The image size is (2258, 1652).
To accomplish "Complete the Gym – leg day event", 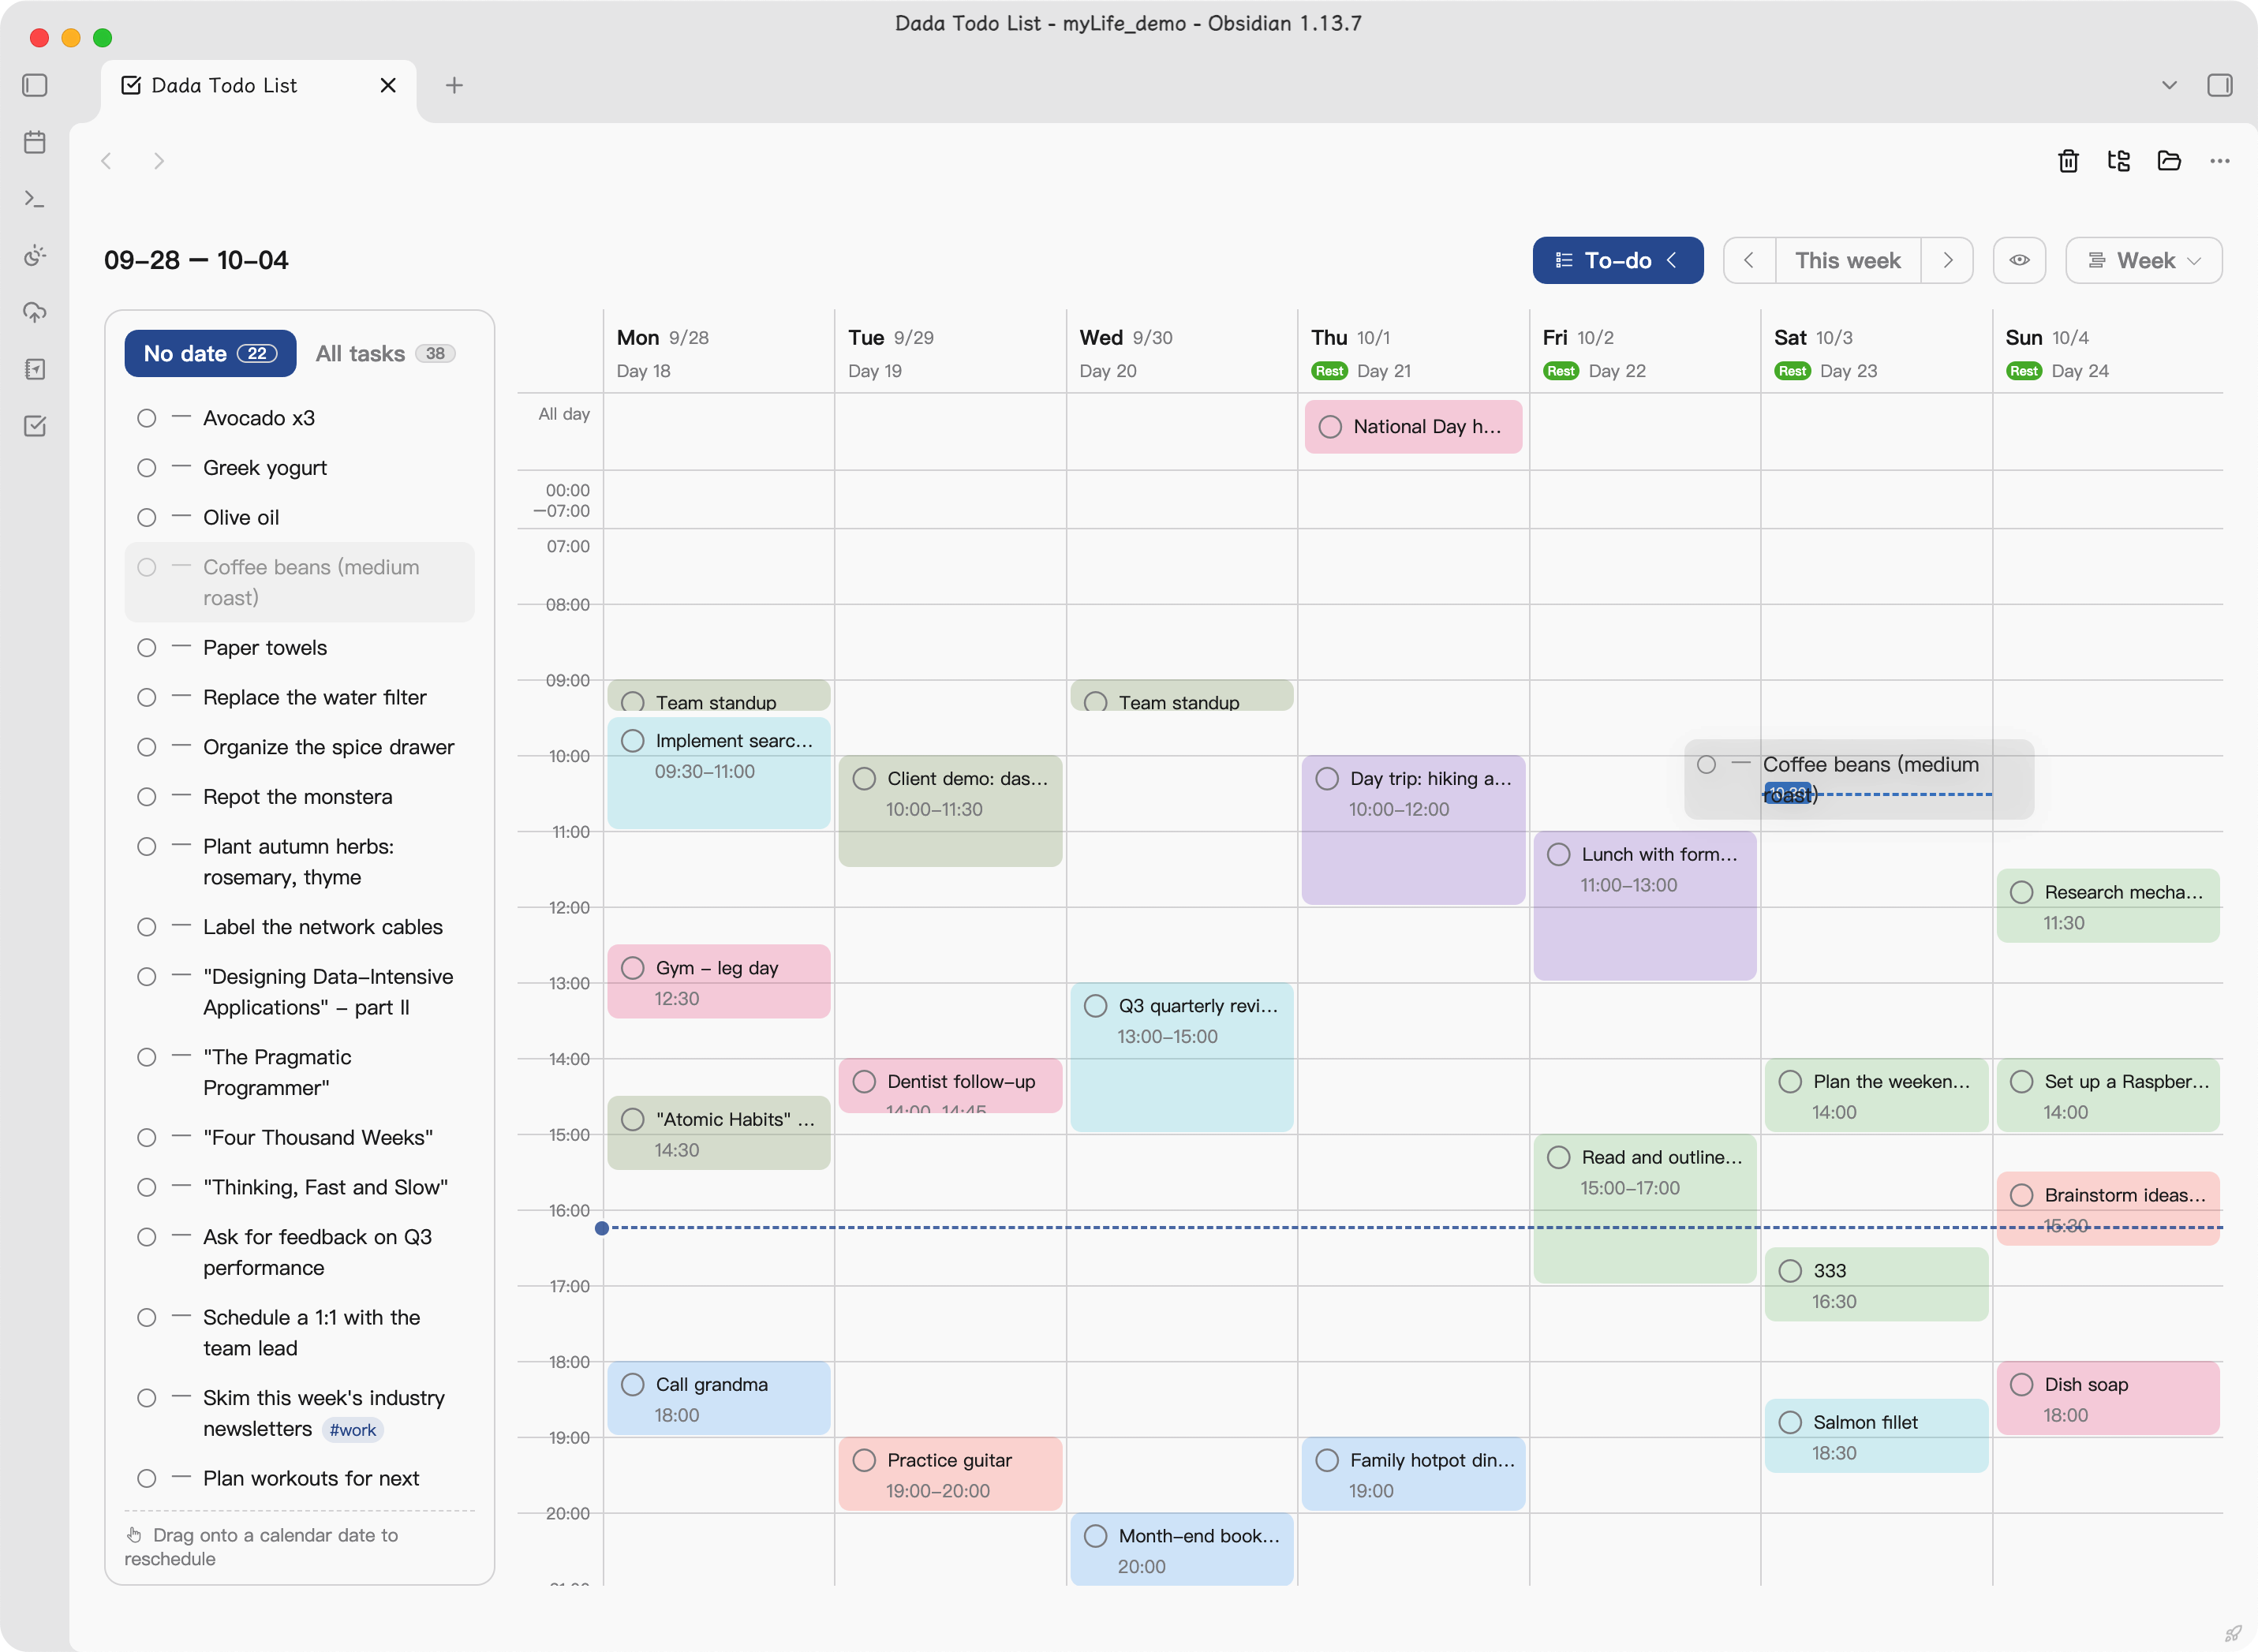I will (x=633, y=968).
